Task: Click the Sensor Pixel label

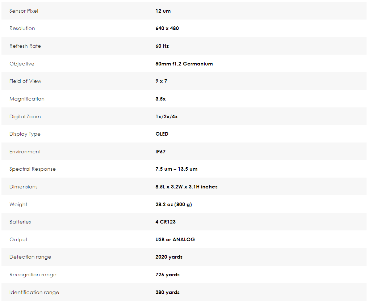Action: [24, 11]
